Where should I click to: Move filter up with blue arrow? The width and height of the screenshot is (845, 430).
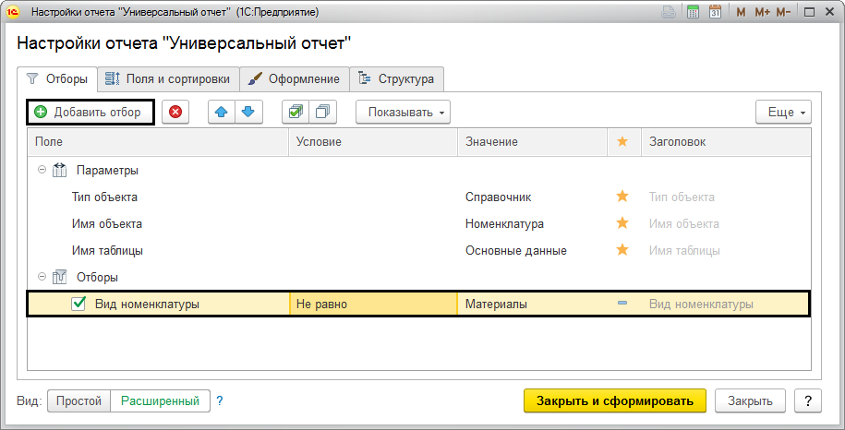[x=221, y=113]
